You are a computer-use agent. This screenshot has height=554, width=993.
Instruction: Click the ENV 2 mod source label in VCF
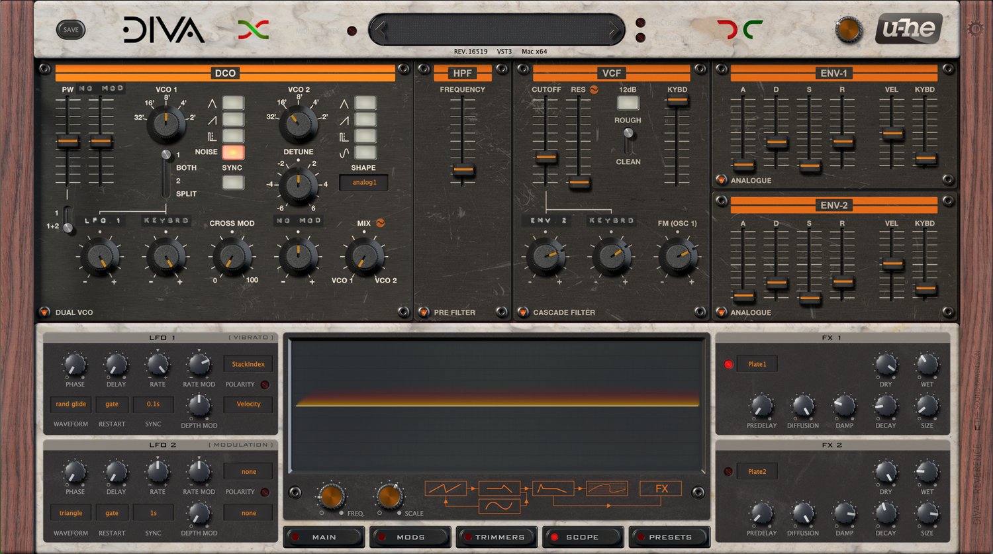tap(545, 220)
